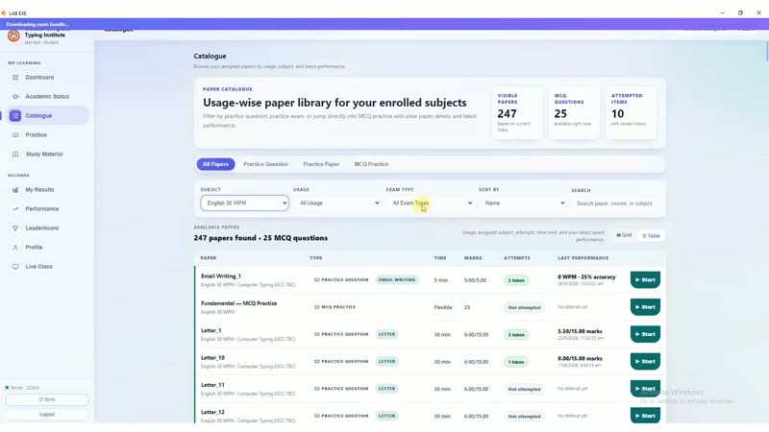
Task: Click the Profile person icon
Action: (15, 248)
